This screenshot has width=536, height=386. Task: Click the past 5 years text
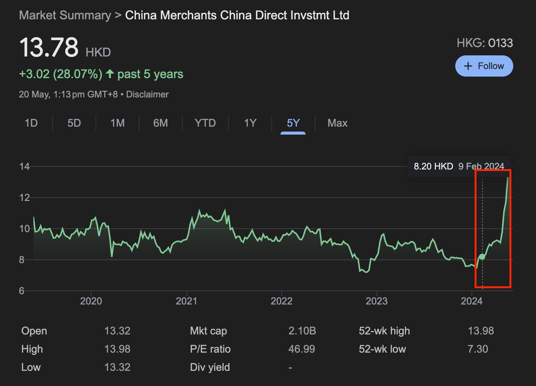(x=150, y=74)
